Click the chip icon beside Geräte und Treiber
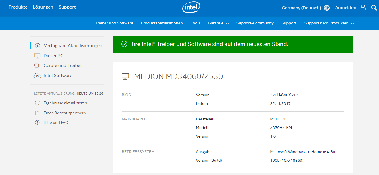Viewport: 379px width, 175px height. point(37,66)
